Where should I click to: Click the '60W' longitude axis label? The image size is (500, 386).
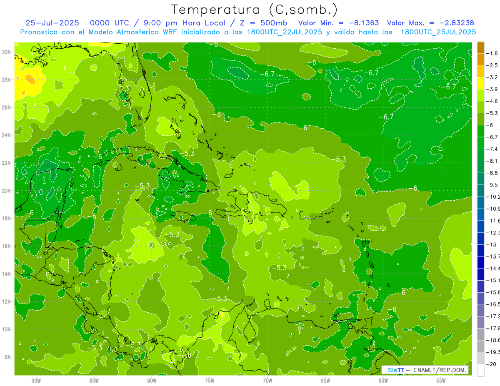383,381
